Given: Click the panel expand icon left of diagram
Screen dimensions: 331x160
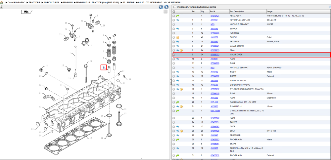Looking at the screenshot, I should pyautogui.click(x=1, y=7).
